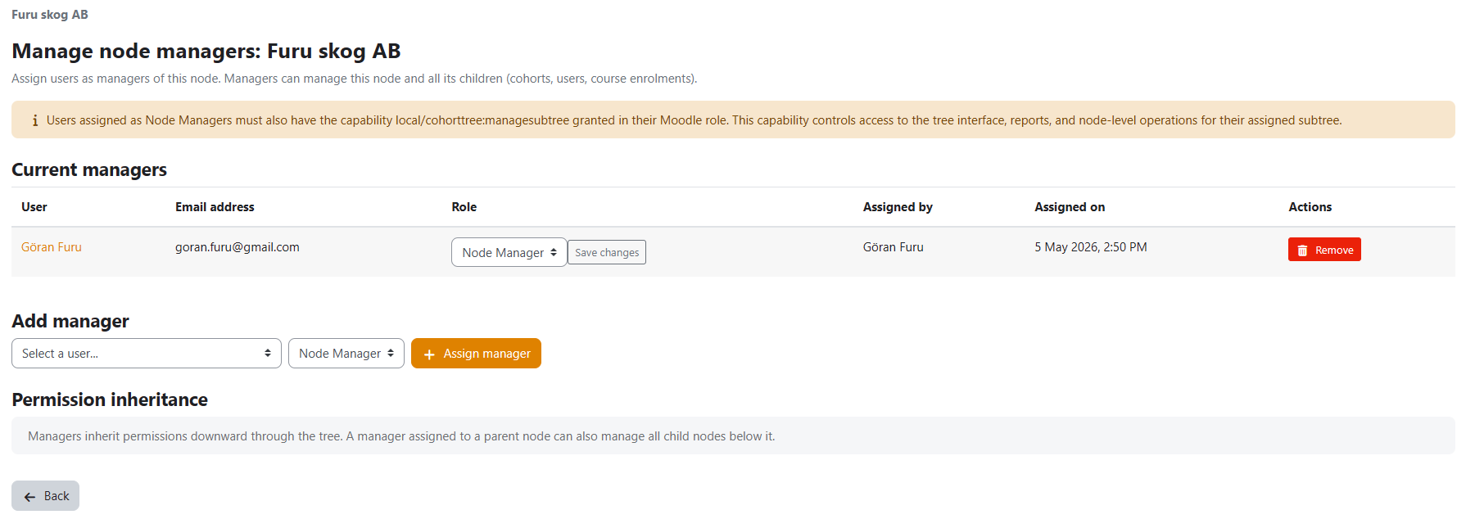Click the Add manager heading
Viewport: 1466px width, 519px height.
[70, 321]
